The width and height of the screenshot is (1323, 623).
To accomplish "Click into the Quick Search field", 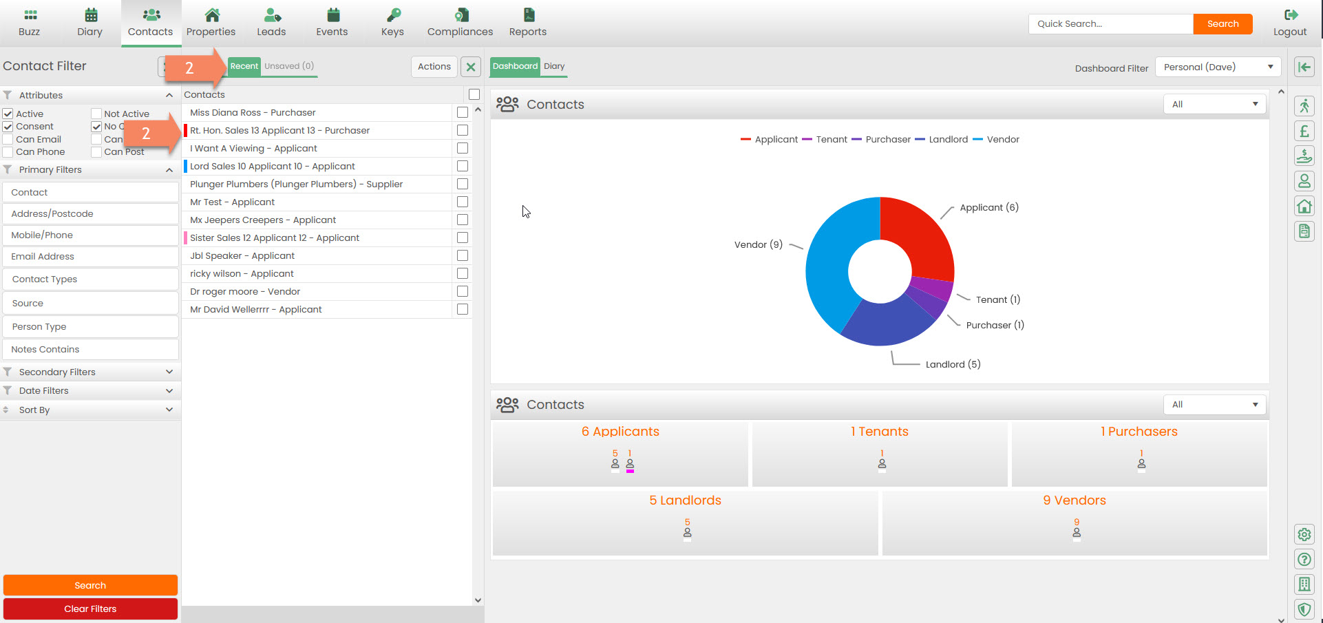I will [x=1110, y=23].
